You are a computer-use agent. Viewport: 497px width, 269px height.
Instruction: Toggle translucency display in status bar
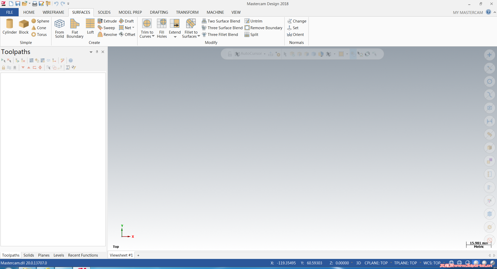pyautogui.click(x=492, y=263)
